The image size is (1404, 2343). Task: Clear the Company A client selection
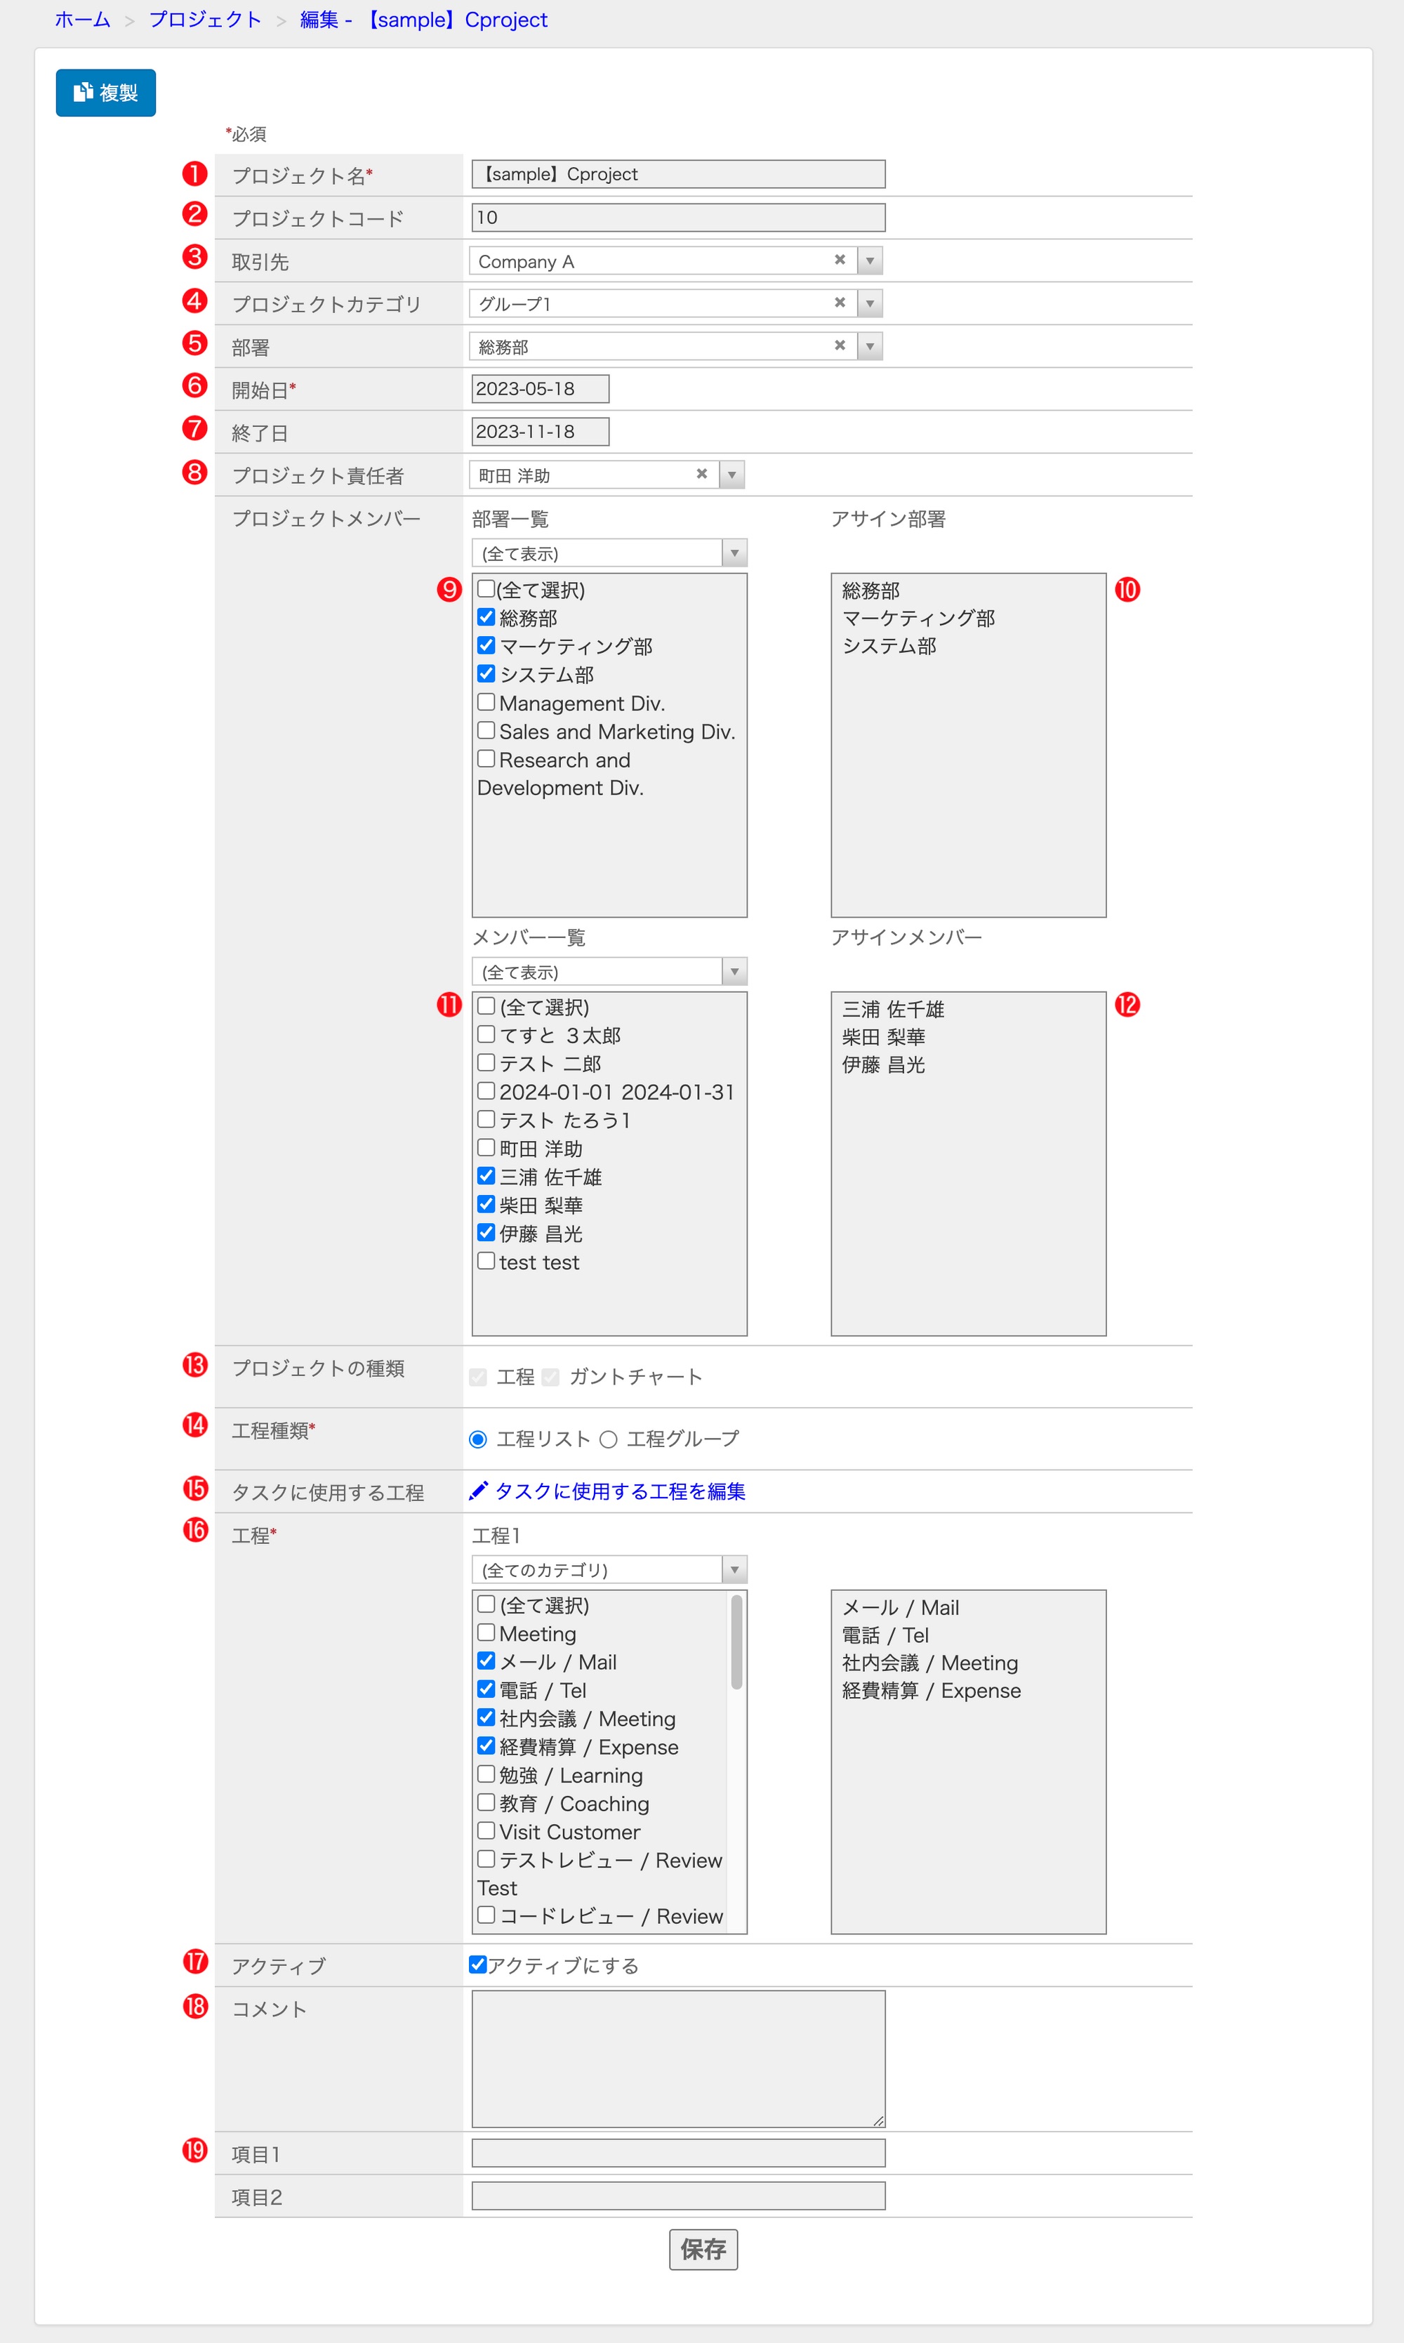click(x=839, y=260)
